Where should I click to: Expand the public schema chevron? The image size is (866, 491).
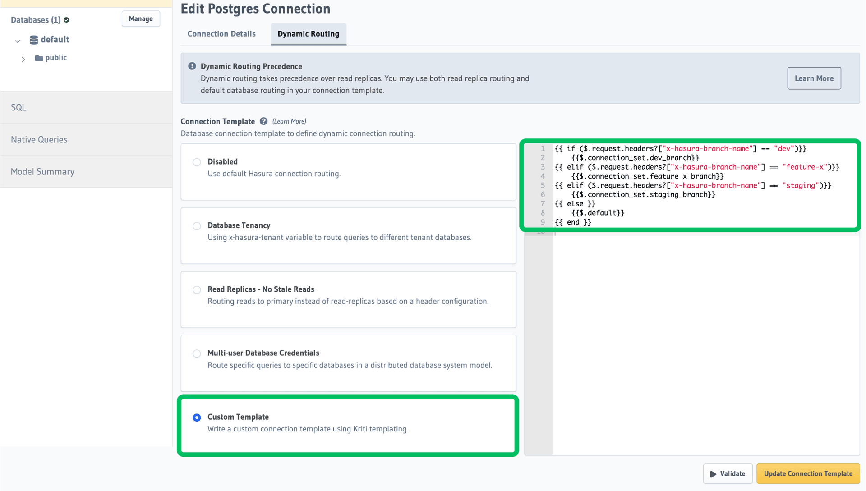[23, 59]
